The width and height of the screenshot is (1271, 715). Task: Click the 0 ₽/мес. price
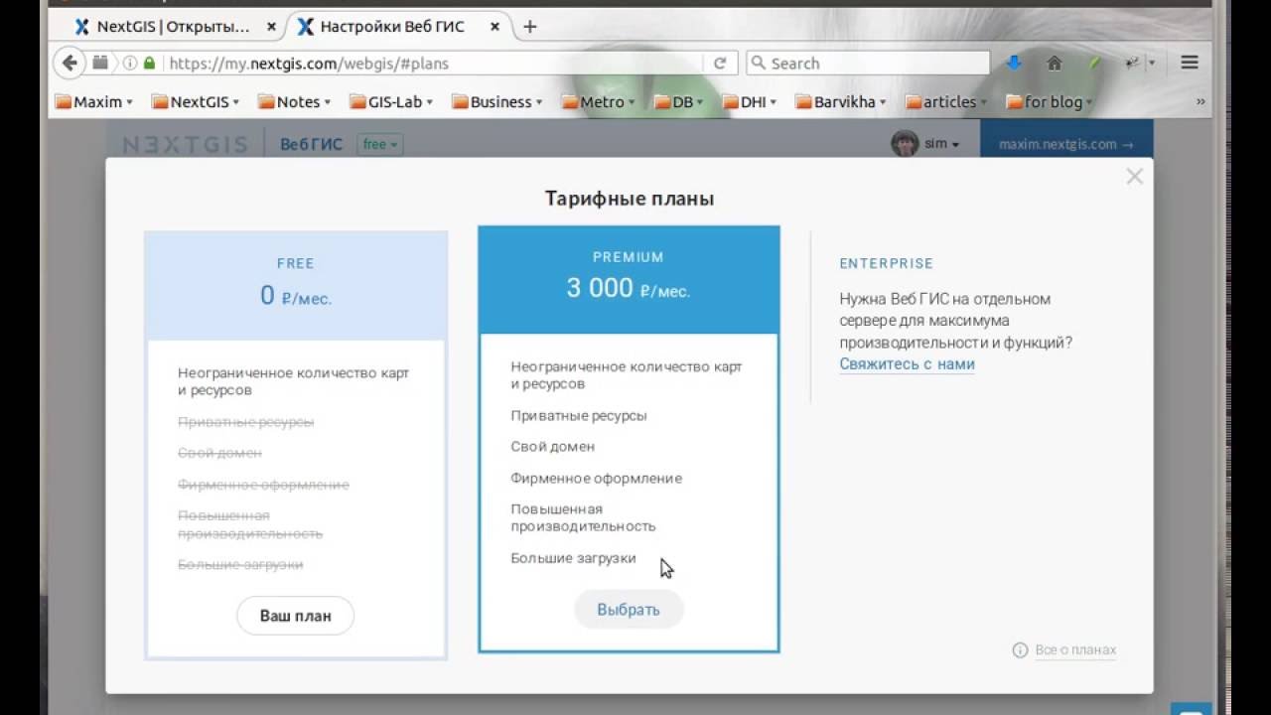(296, 295)
